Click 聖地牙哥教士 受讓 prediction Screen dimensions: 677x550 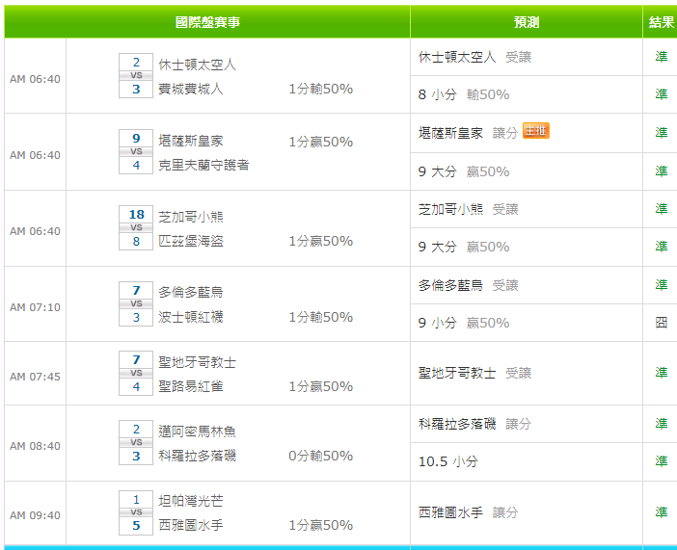pyautogui.click(x=474, y=373)
